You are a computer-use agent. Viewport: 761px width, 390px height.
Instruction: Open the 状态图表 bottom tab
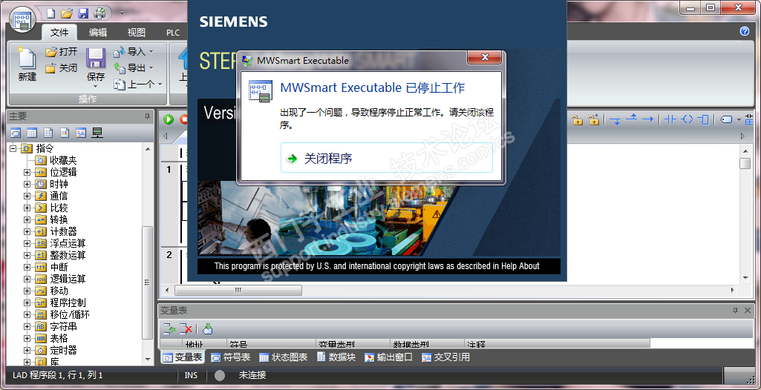[x=284, y=357]
